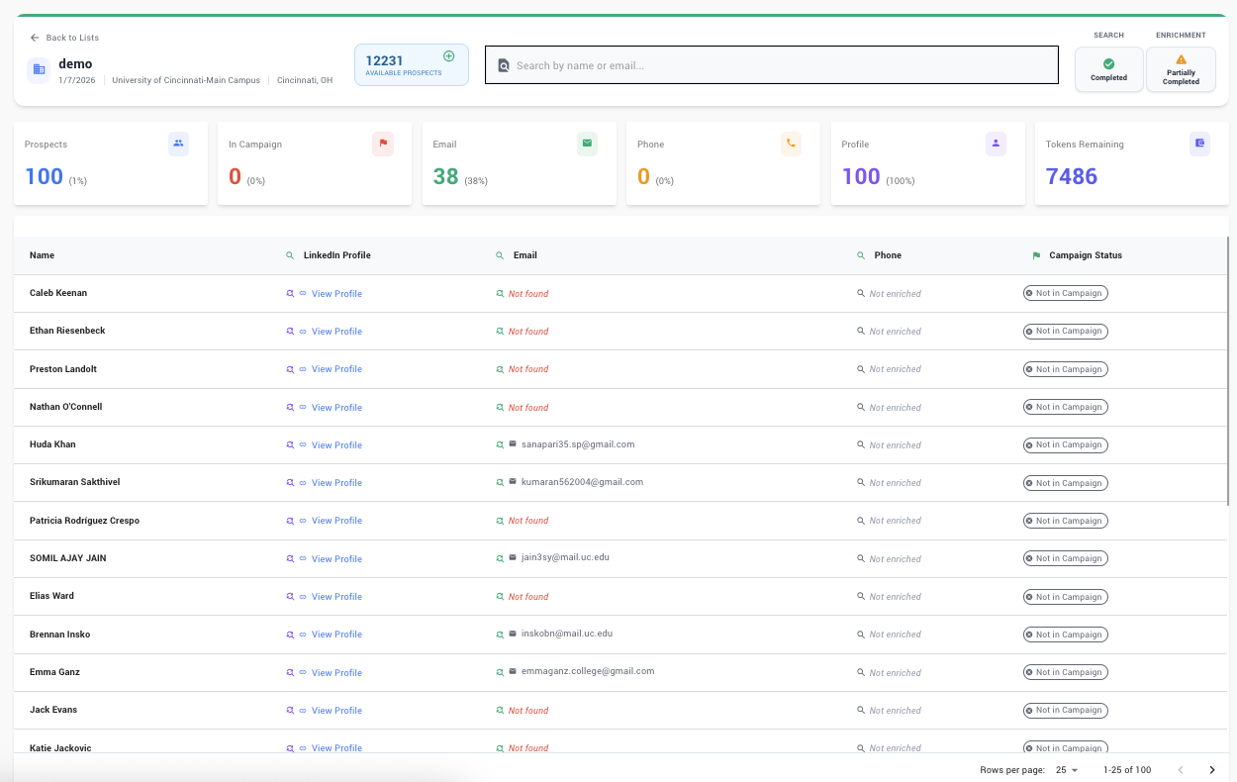Open View Profile for Elias Ward

click(x=336, y=597)
